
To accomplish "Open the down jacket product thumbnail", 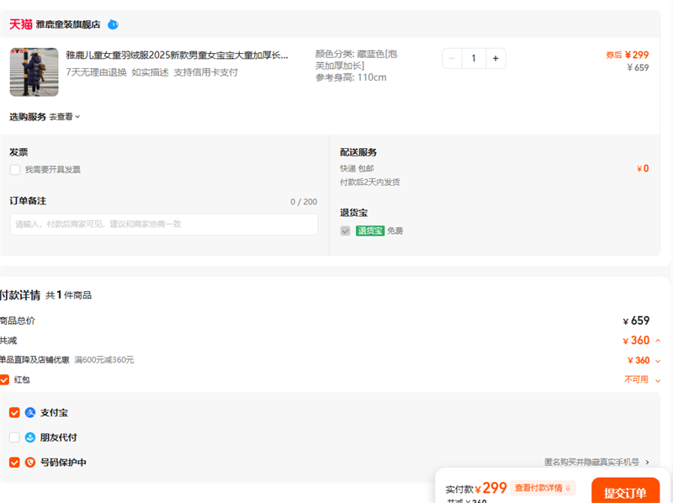I will 34,72.
